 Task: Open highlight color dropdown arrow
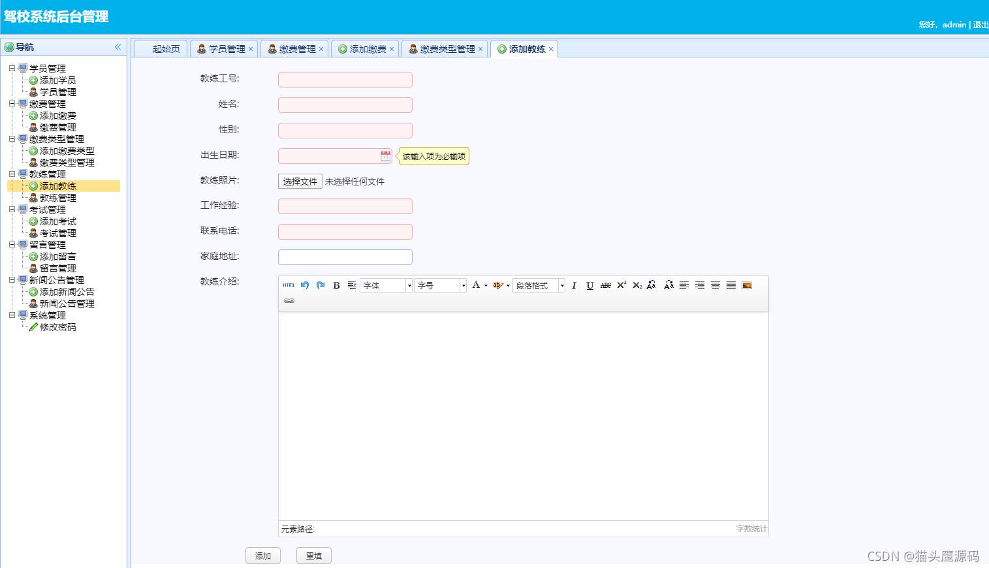point(508,285)
